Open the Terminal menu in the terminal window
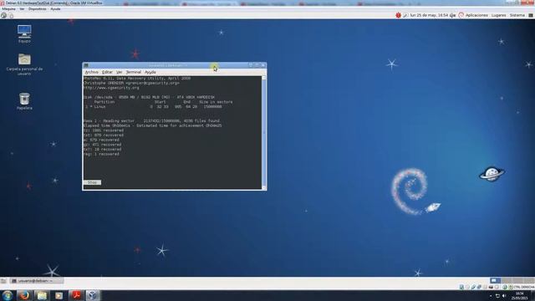The width and height of the screenshot is (535, 301). [x=133, y=72]
